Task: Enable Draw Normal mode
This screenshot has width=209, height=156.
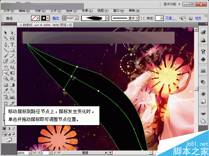Action: coord(5,134)
